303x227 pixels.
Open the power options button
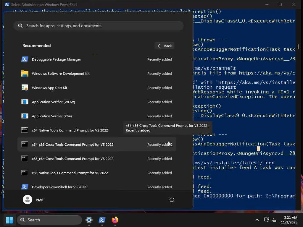tap(172, 200)
